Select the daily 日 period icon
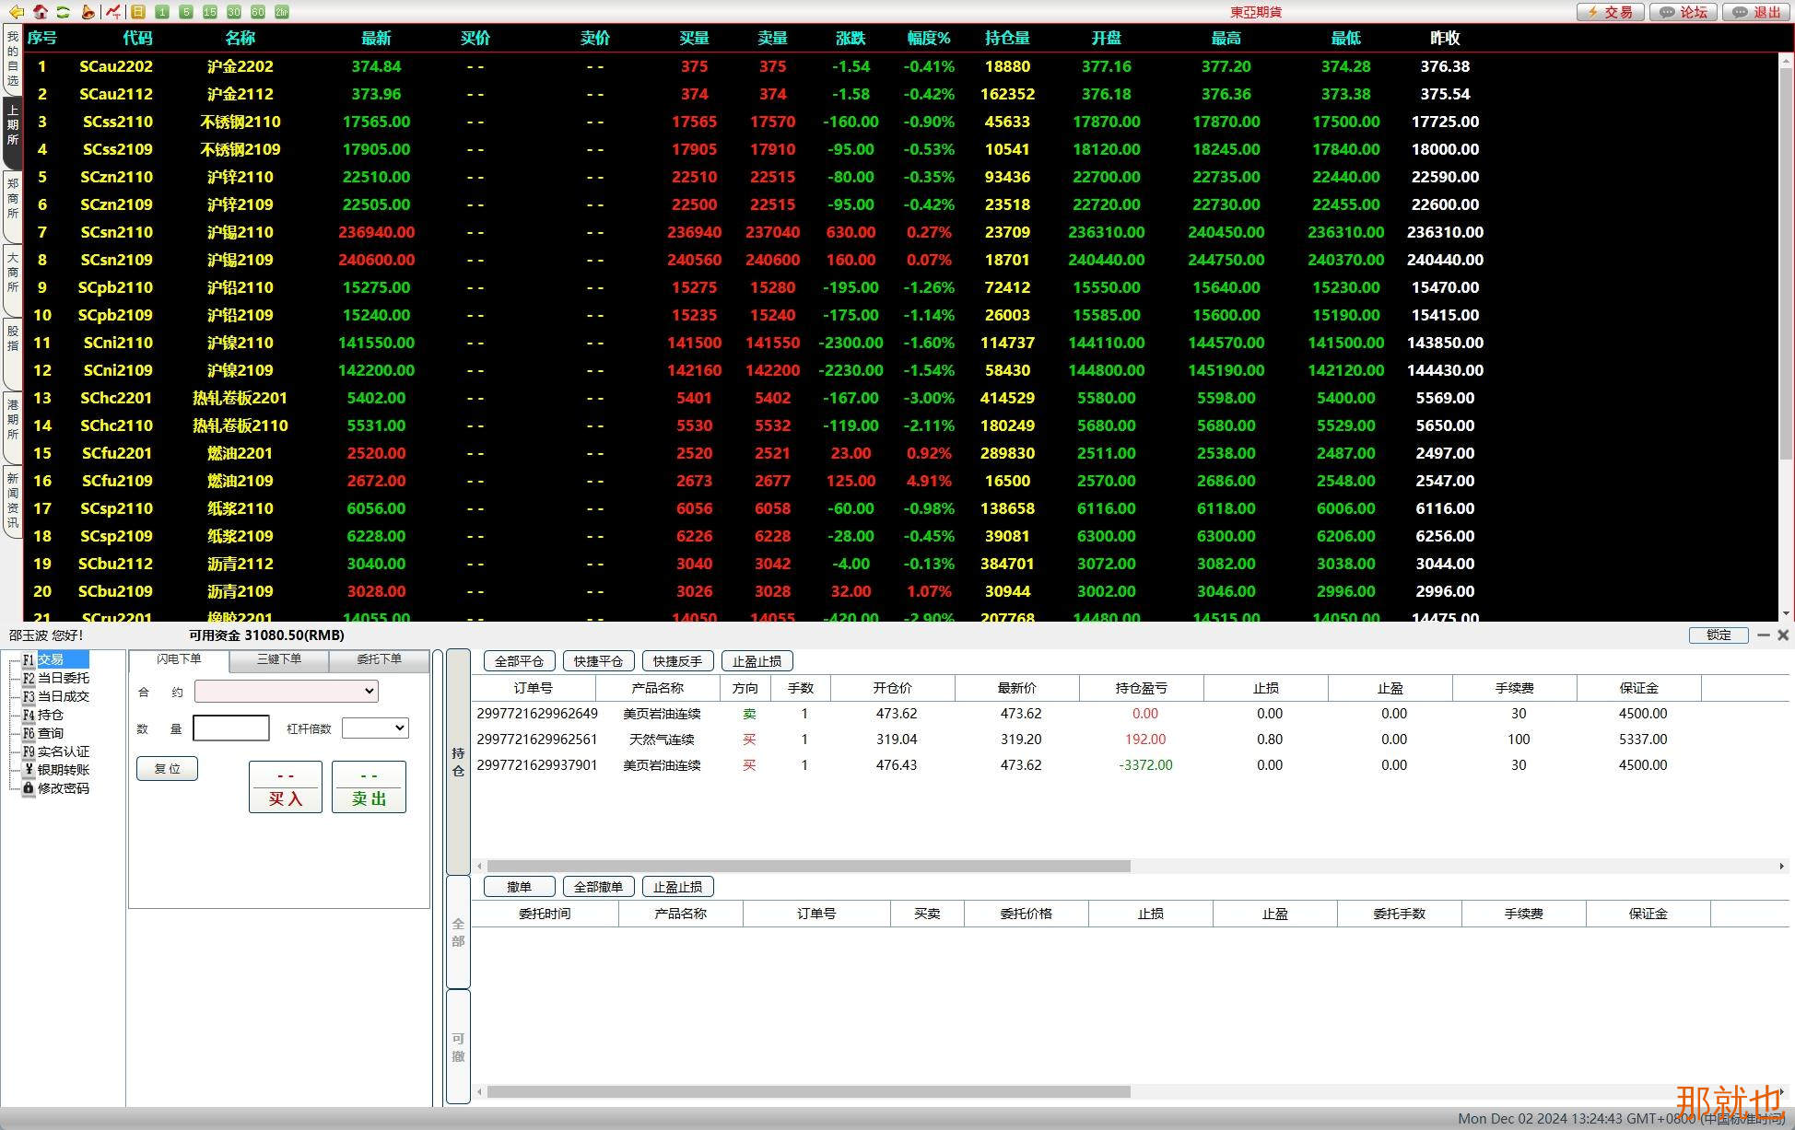Viewport: 1795px width, 1130px height. pyautogui.click(x=138, y=12)
